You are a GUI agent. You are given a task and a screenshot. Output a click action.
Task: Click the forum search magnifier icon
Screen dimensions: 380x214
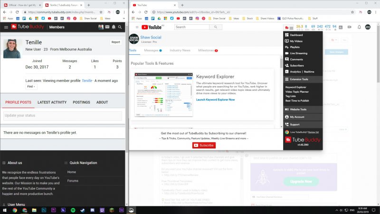point(120,28)
